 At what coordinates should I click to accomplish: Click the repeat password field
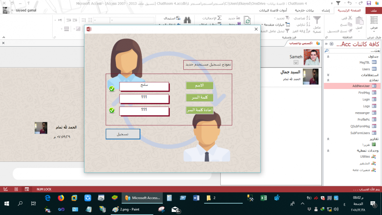[144, 111]
